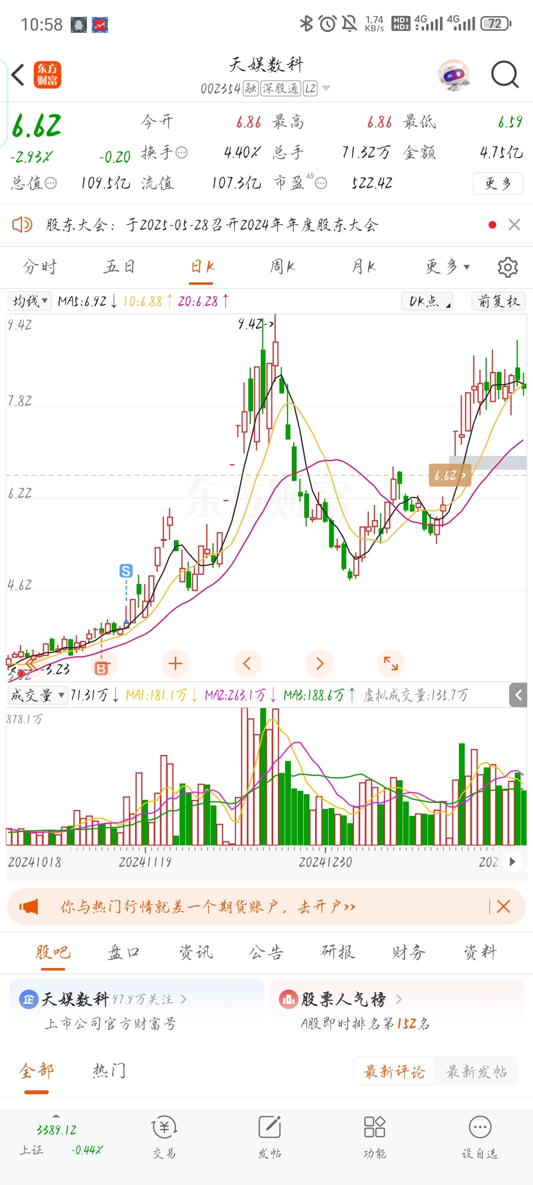The height and width of the screenshot is (1185, 533).
Task: Select the 热门 posts filter
Action: pyautogui.click(x=109, y=1070)
